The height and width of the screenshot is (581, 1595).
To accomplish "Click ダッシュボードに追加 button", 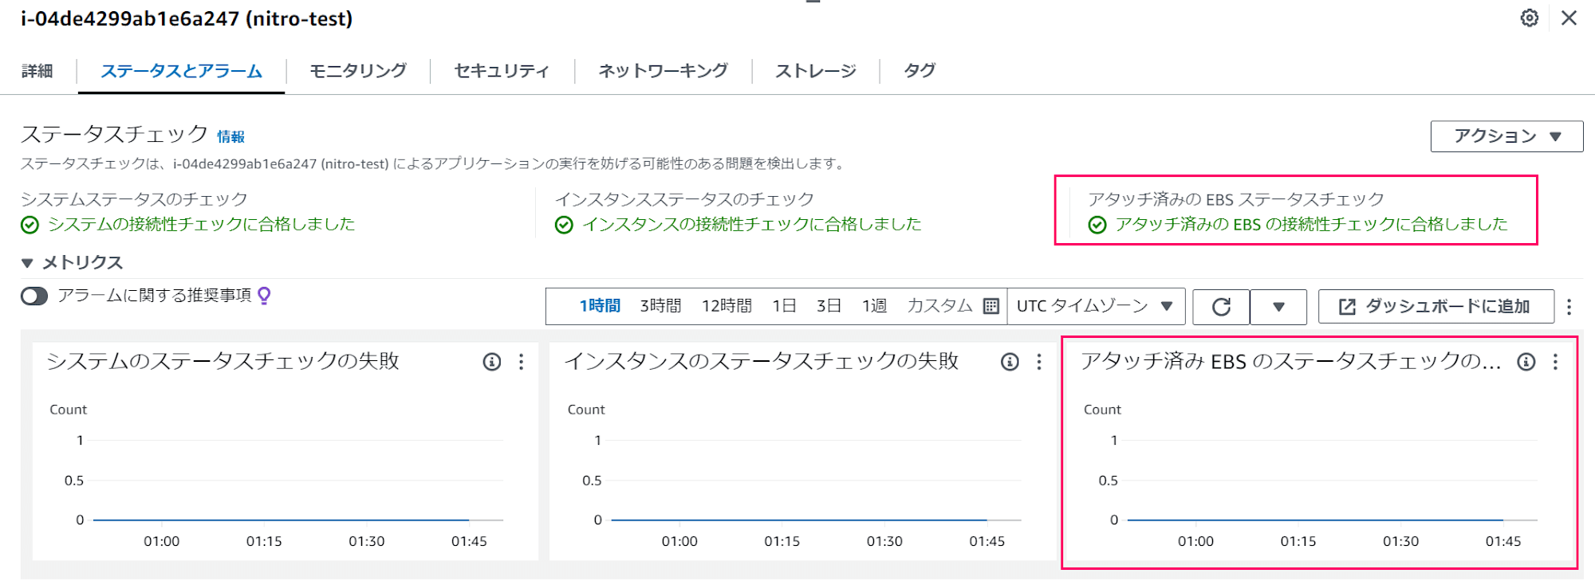I will 1435,307.
